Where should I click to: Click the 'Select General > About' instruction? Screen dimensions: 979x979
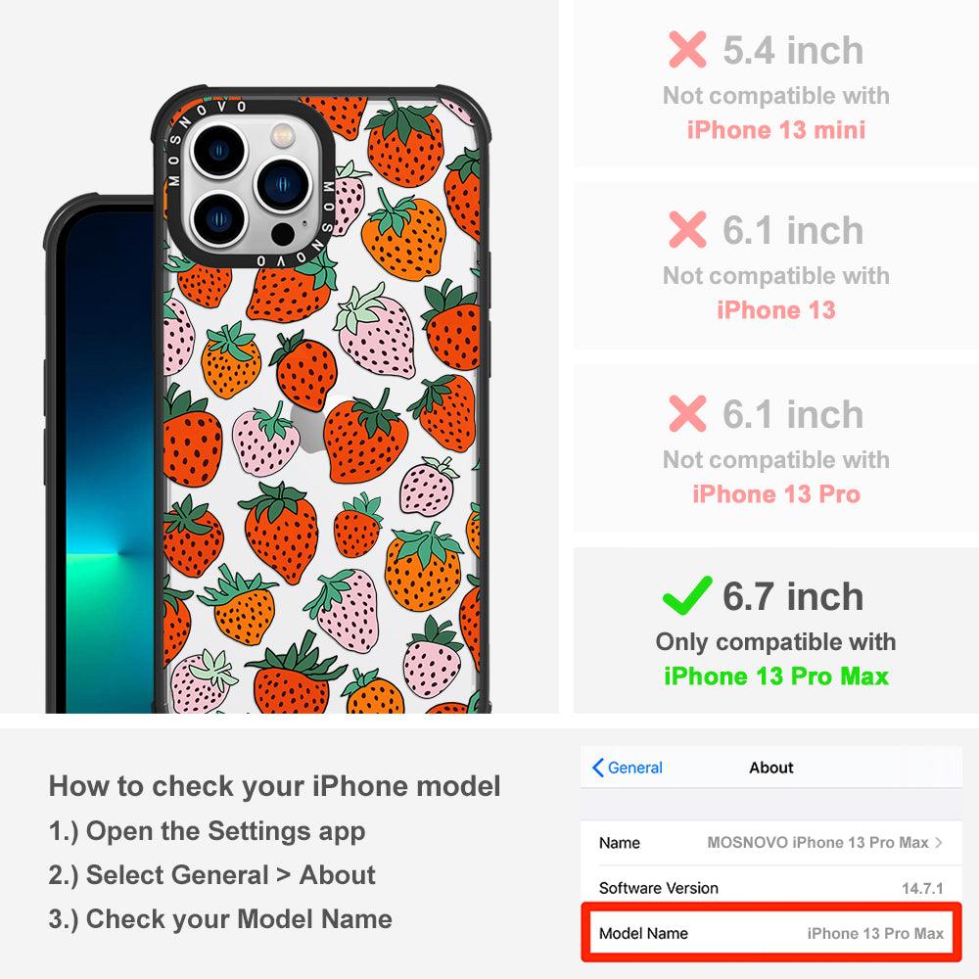coord(212,874)
